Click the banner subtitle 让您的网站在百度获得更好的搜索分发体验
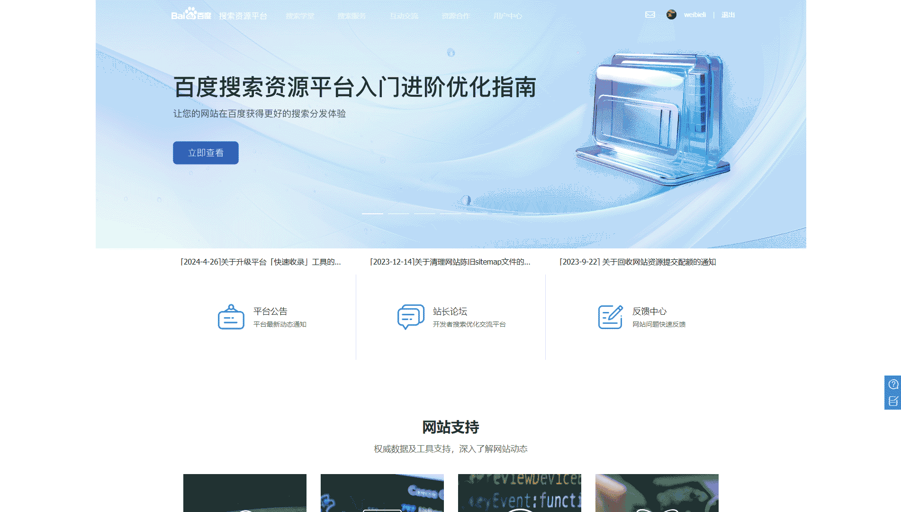Viewport: 901px width, 512px height. tap(259, 114)
